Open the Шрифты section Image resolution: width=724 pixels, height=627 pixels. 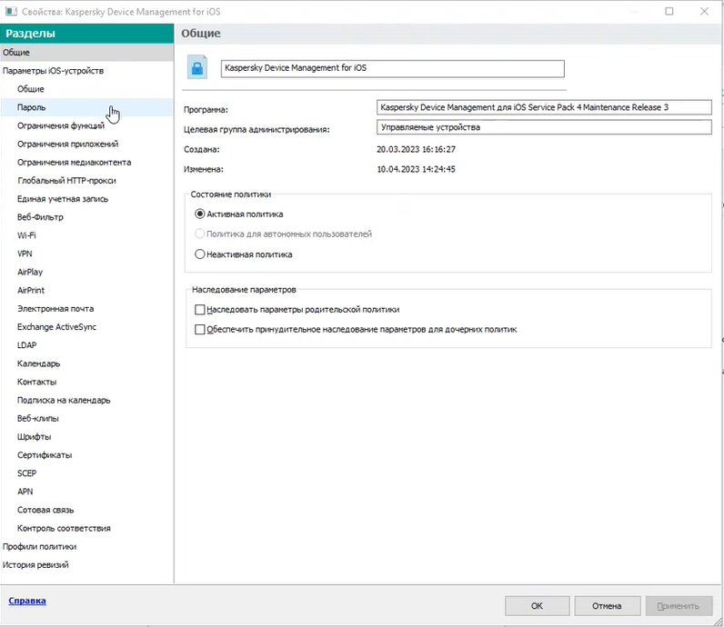point(86,436)
